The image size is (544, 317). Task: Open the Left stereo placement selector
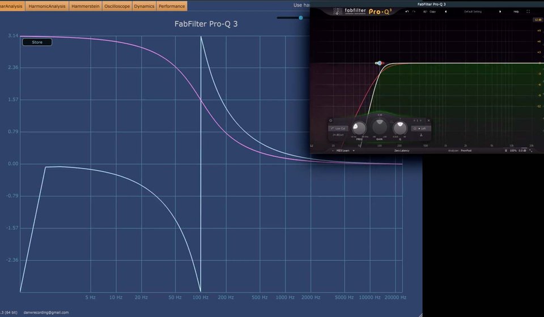(x=421, y=128)
